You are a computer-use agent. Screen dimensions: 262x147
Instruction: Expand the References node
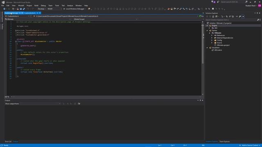click(x=212, y=36)
